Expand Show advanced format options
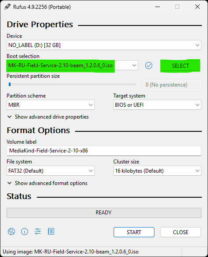The width and height of the screenshot is (208, 257). coord(47,183)
